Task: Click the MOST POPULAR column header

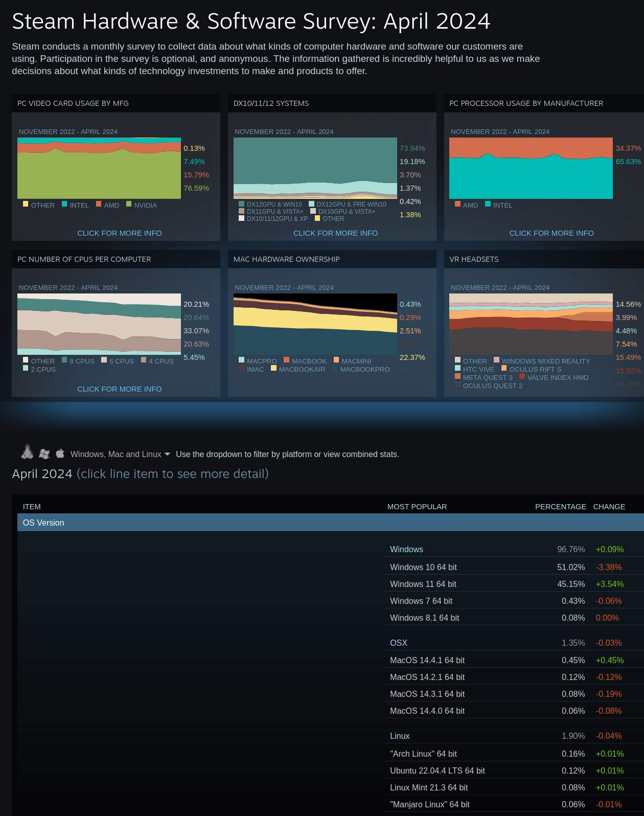Action: [417, 507]
